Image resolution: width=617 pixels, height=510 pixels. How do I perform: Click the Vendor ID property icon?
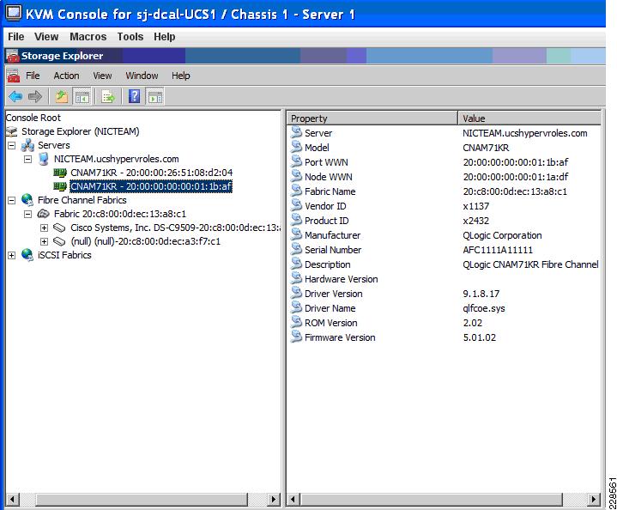pos(296,205)
